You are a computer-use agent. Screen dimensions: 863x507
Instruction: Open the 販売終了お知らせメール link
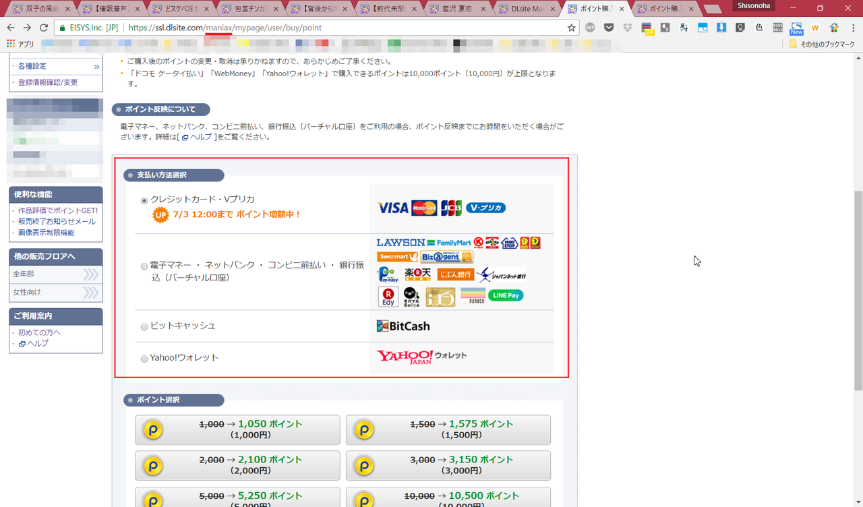click(57, 221)
